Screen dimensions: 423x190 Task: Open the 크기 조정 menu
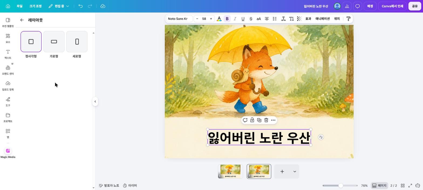point(35,6)
